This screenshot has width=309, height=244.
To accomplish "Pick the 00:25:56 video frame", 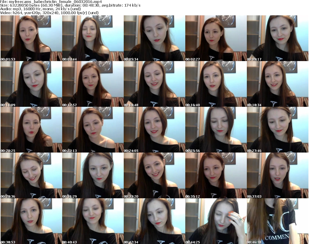I will click(x=216, y=130).
